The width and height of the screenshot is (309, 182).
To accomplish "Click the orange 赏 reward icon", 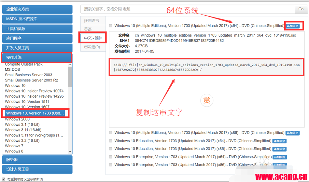I will click(207, 100).
